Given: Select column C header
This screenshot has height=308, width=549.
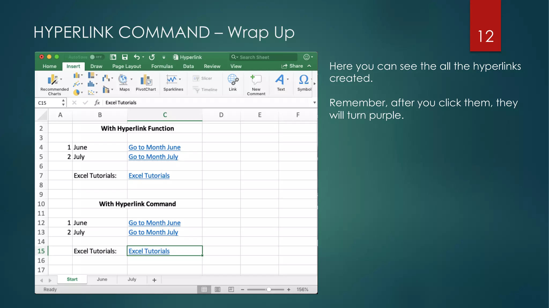Looking at the screenshot, I should (x=165, y=115).
